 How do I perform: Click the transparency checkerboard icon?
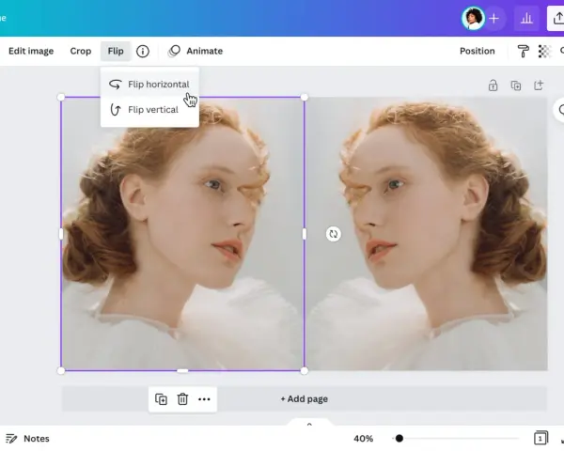click(544, 52)
